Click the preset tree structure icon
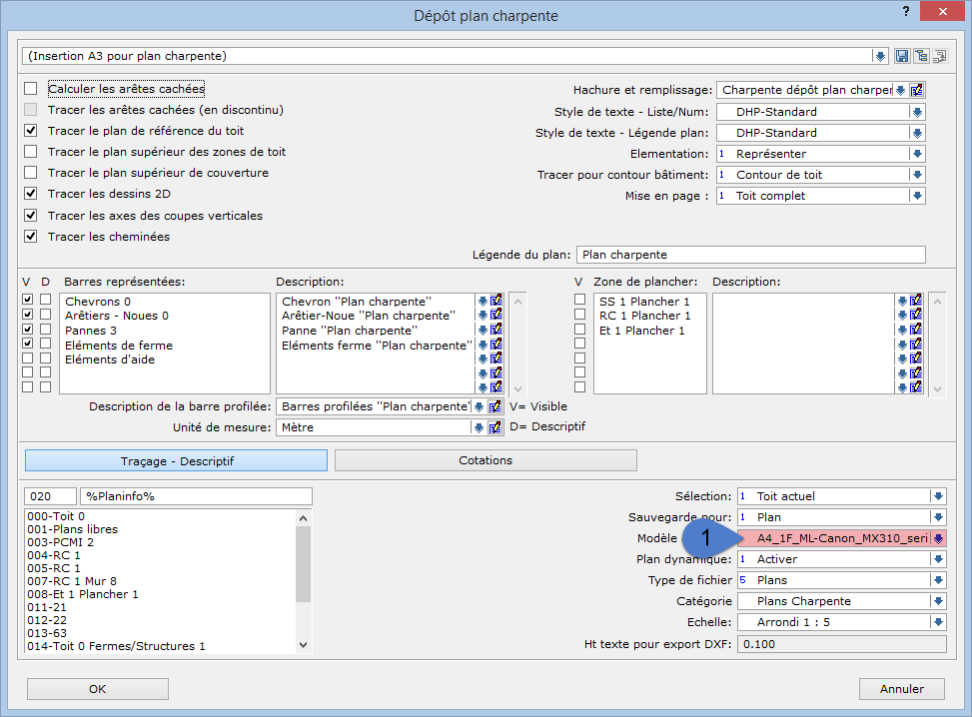Image resolution: width=972 pixels, height=717 pixels. (920, 56)
